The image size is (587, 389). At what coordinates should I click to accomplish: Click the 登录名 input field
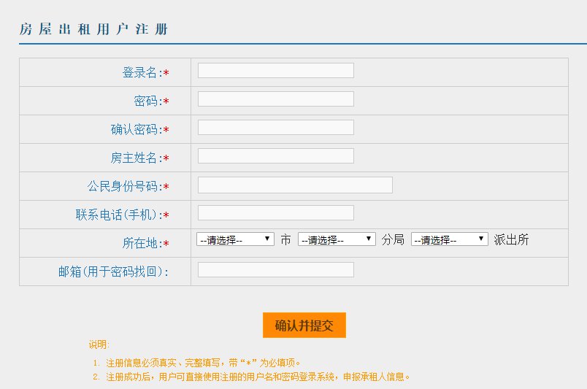tap(275, 71)
